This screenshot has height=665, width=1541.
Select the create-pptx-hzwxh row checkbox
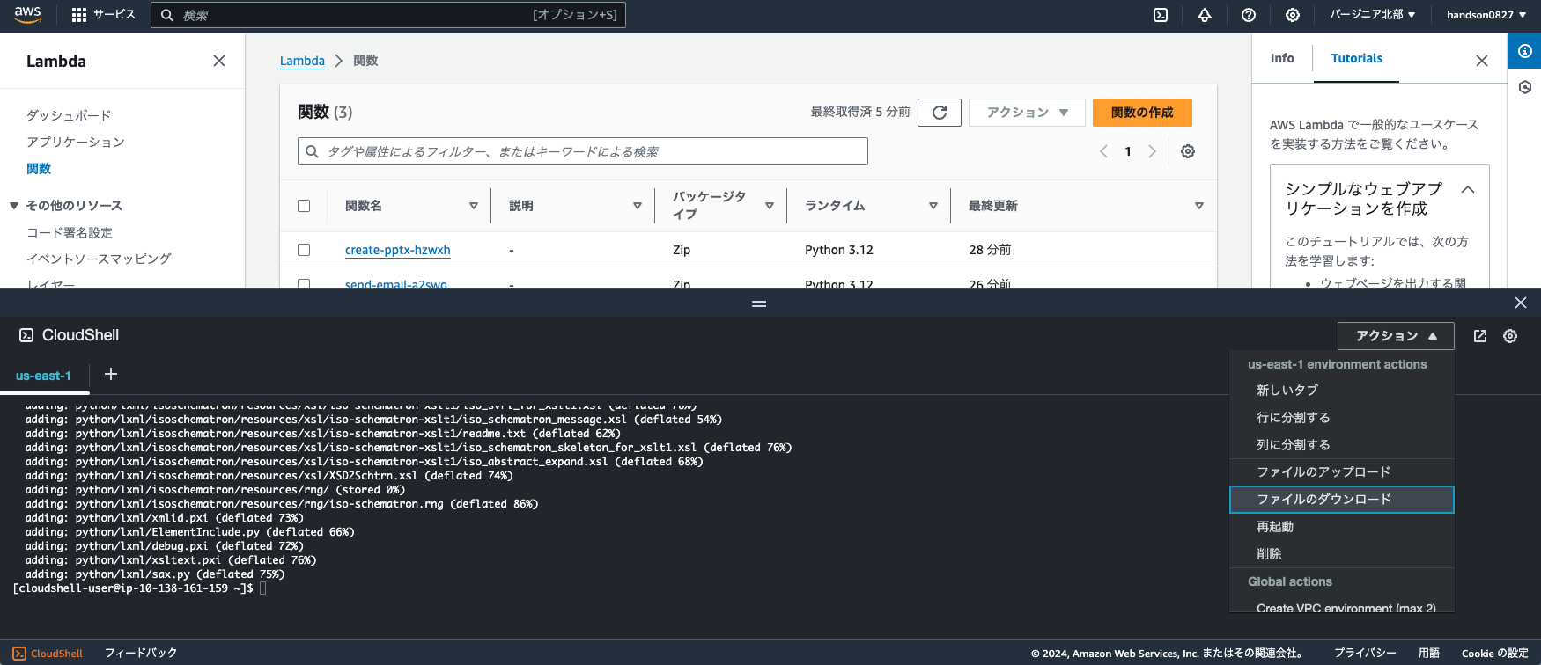[x=304, y=250]
